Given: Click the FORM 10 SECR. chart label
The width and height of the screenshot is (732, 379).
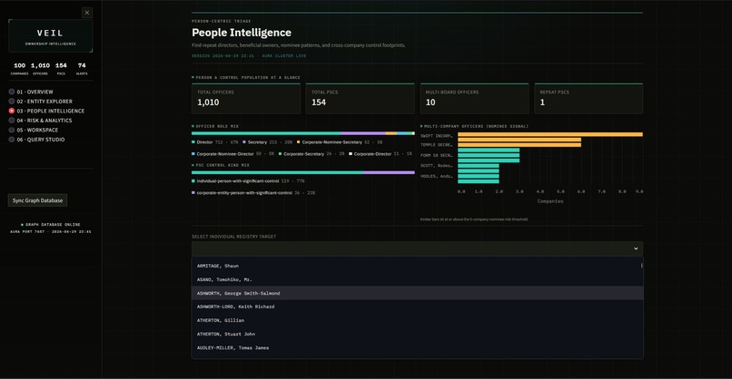Looking at the screenshot, I should click(x=437, y=155).
